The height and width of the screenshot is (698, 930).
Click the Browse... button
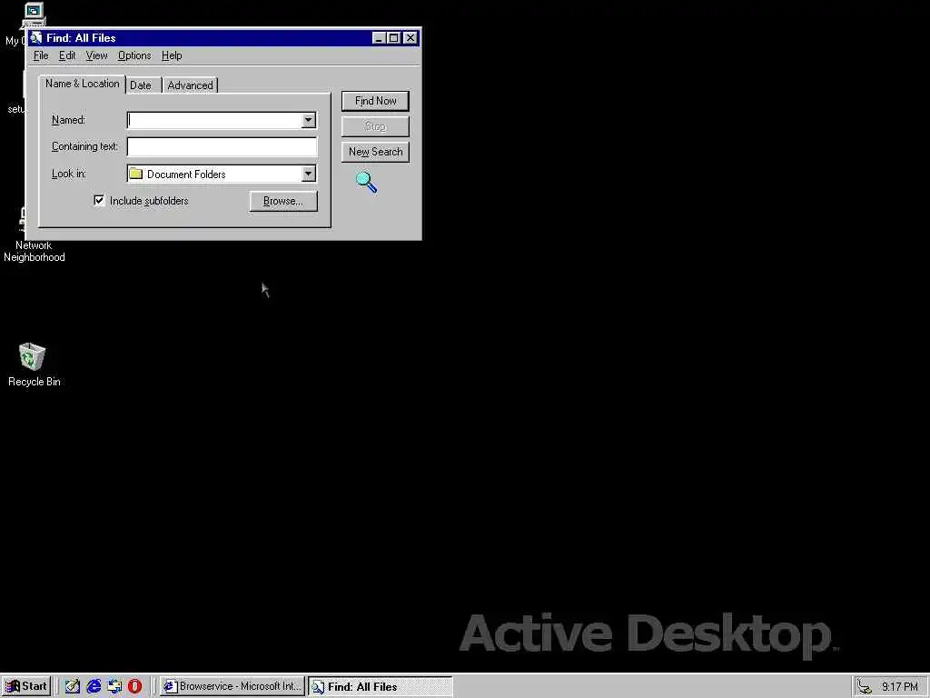point(283,201)
